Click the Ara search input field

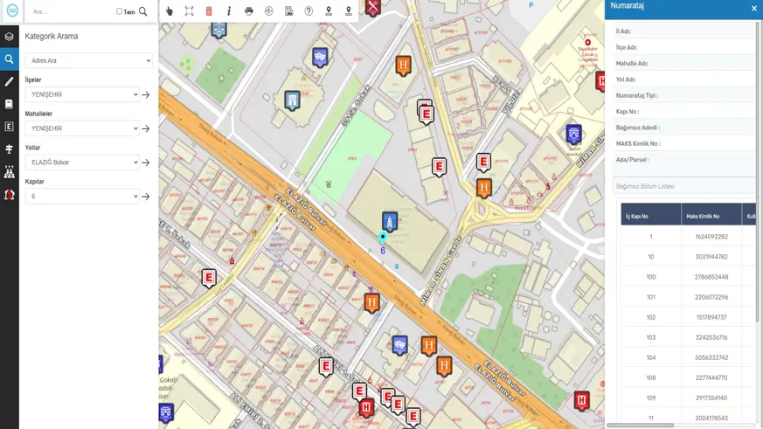(70, 12)
